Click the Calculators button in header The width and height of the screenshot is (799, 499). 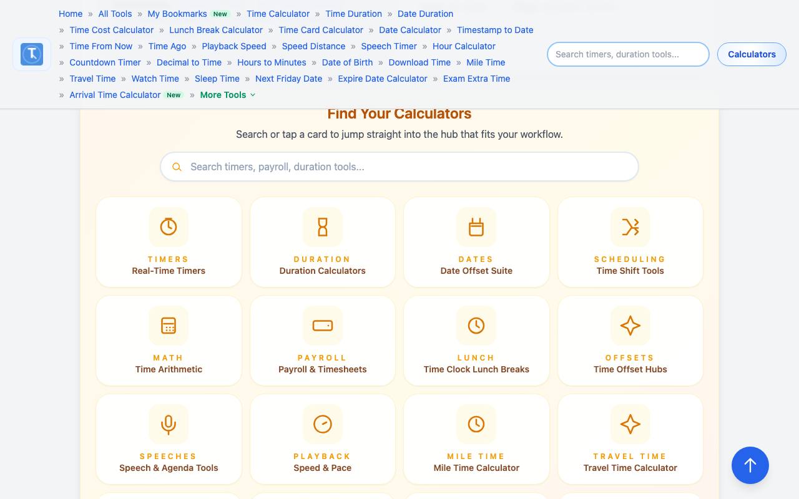click(x=752, y=54)
